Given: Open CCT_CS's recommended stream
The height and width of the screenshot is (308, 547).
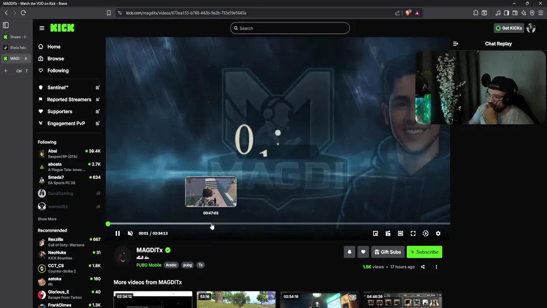Looking at the screenshot, I should [x=69, y=269].
